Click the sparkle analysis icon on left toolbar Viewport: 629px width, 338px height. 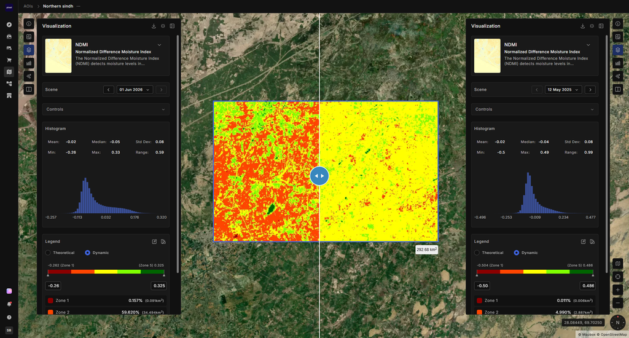(x=29, y=76)
